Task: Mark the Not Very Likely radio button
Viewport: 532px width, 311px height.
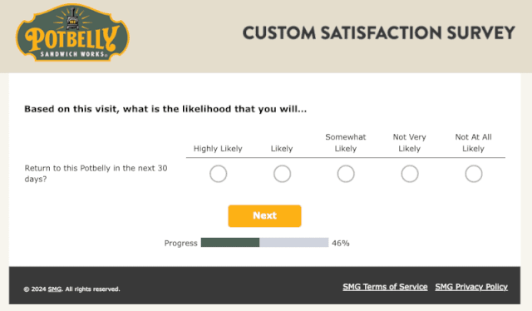Action: (x=410, y=174)
